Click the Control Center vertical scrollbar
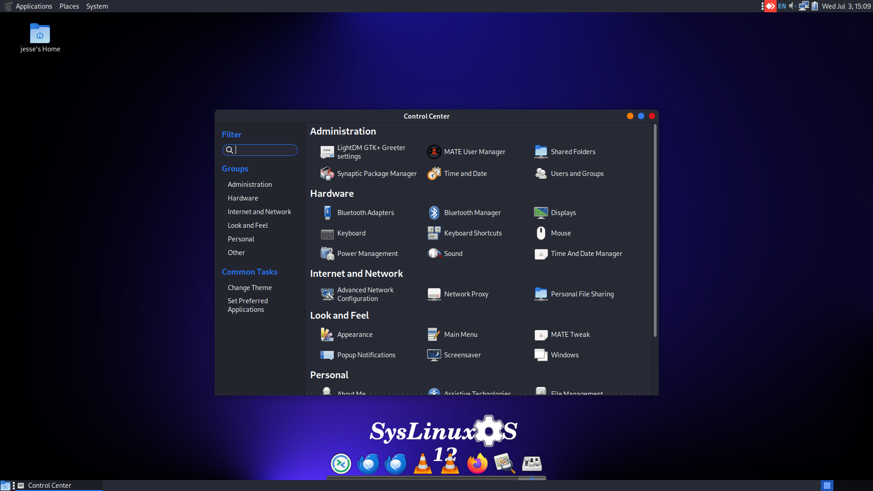 point(655,231)
